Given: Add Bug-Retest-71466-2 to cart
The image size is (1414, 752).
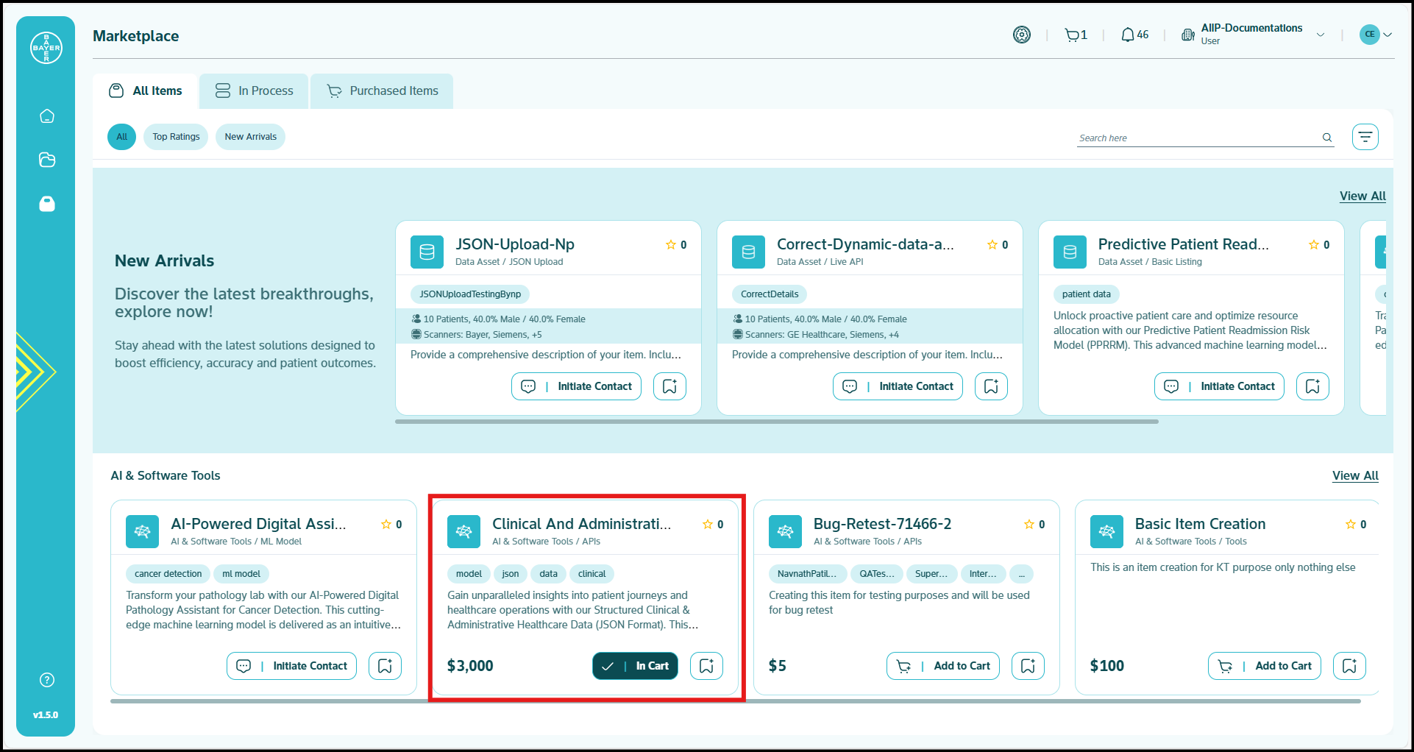Looking at the screenshot, I should (943, 666).
